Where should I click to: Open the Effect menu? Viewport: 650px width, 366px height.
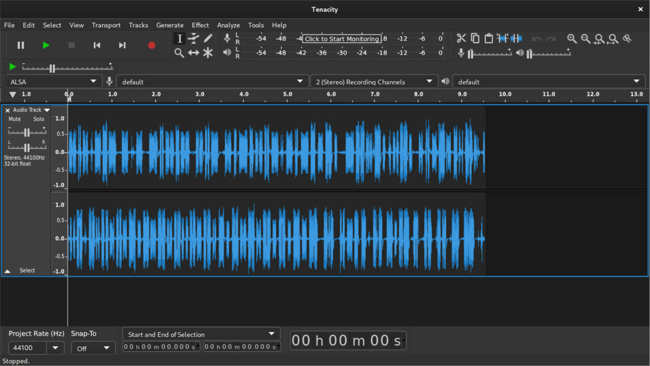pyautogui.click(x=200, y=25)
